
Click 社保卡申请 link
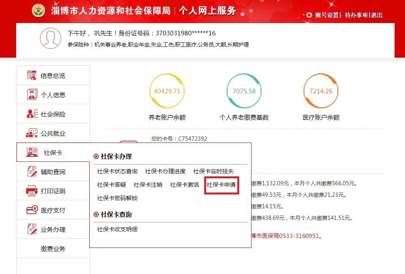click(x=222, y=185)
